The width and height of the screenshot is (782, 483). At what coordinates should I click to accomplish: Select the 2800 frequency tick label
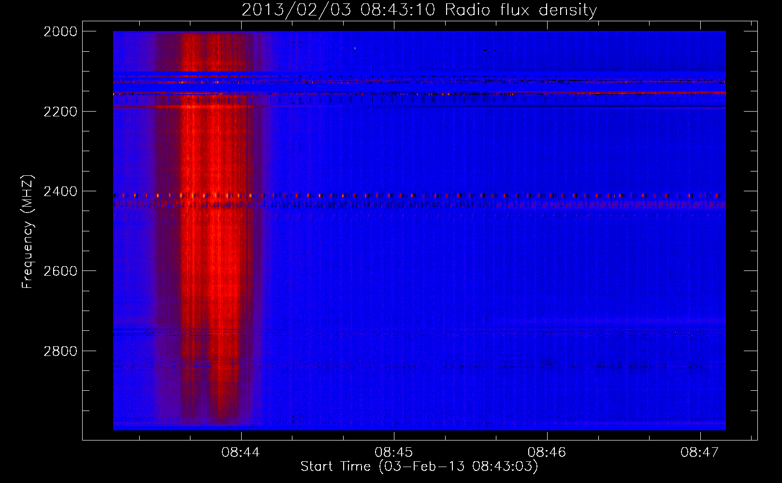[60, 351]
